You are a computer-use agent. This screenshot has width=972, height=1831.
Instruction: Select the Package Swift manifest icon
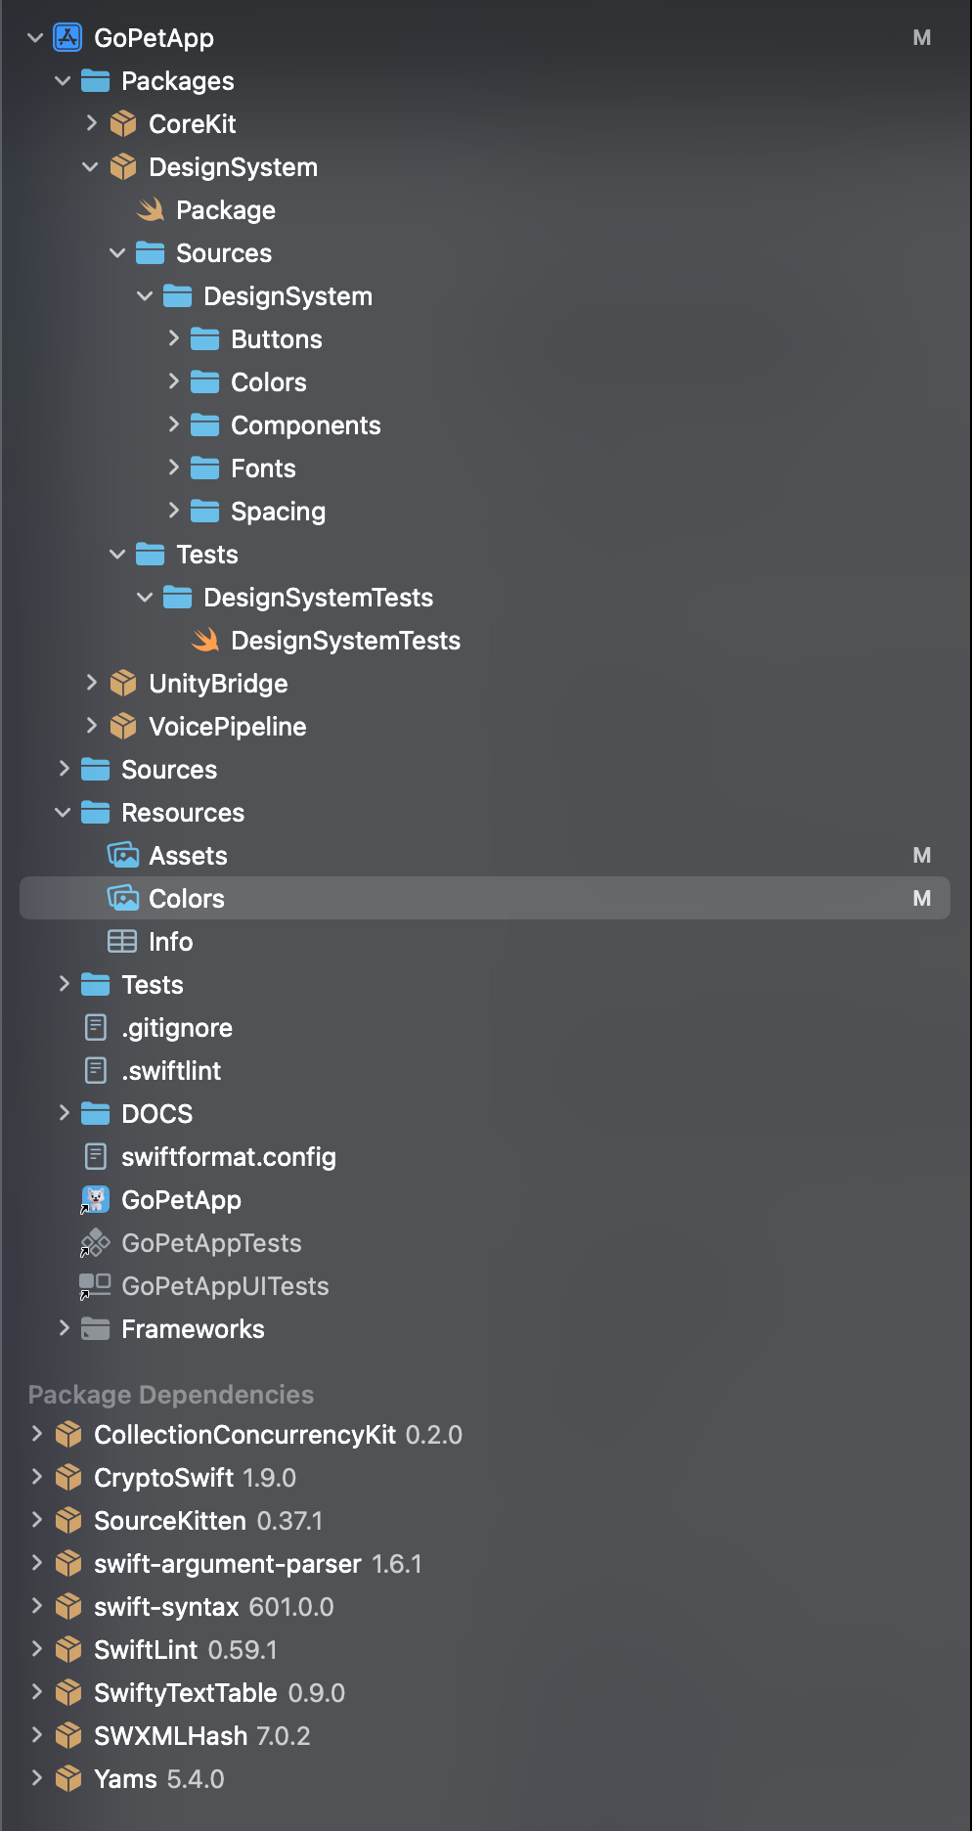151,210
